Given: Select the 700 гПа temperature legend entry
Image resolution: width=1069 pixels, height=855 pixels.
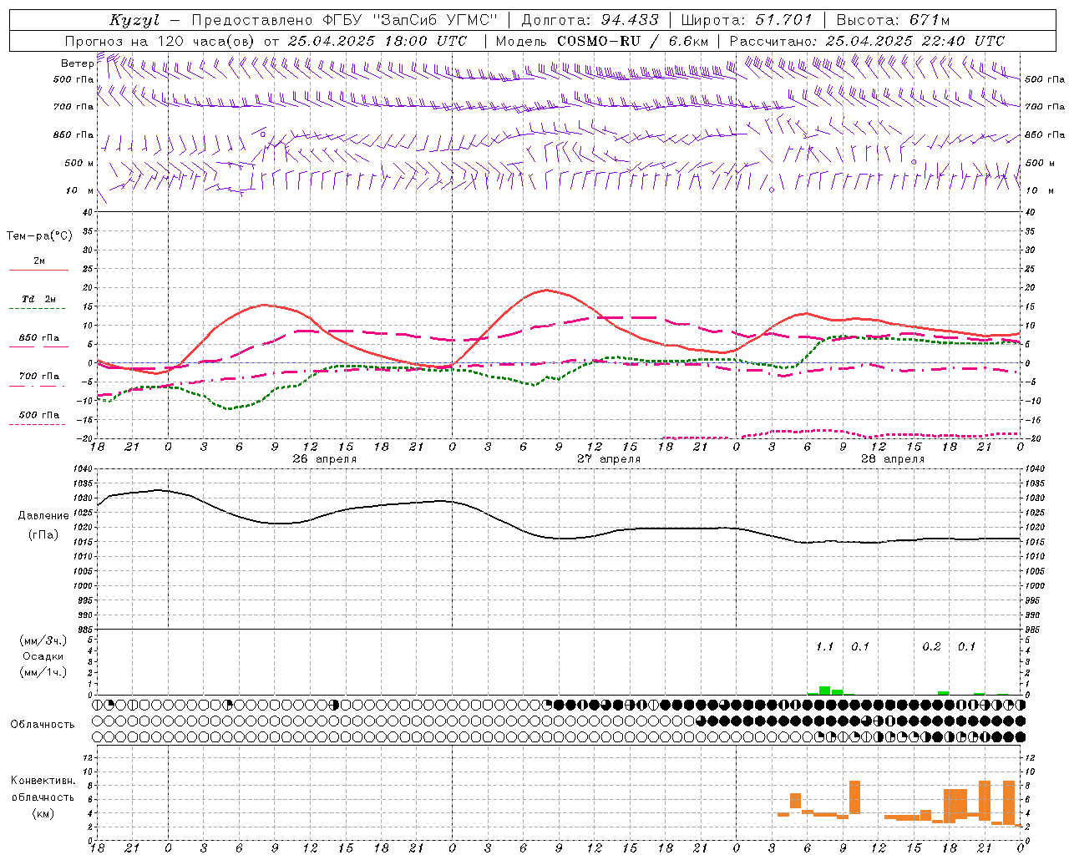Looking at the screenshot, I should click(38, 376).
